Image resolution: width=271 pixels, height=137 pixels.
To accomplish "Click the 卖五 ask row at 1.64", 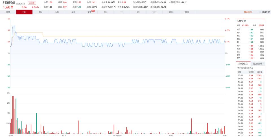I will [x=250, y=30].
